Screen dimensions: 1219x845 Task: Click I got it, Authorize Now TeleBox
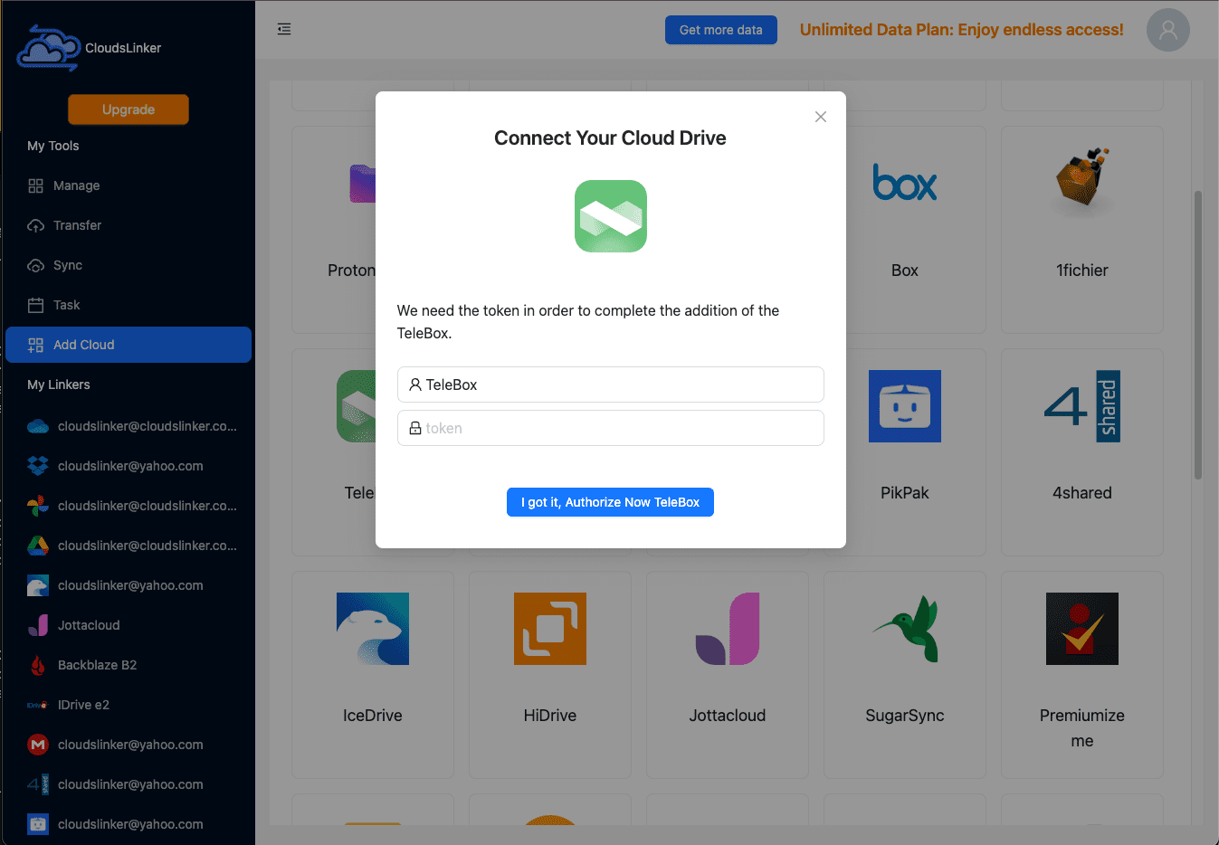[610, 502]
